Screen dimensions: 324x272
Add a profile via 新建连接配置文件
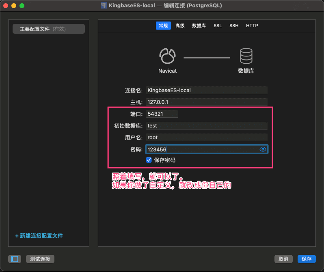[x=39, y=235]
